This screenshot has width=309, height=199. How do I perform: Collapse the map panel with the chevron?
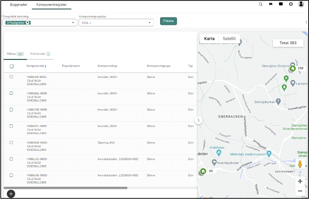[198, 120]
